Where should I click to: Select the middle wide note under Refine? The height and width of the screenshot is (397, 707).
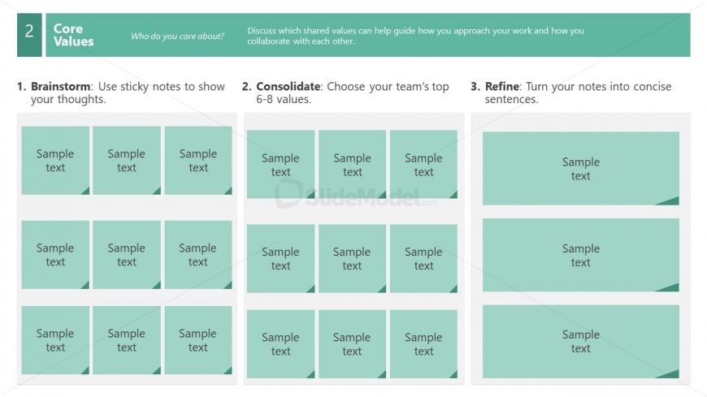click(x=581, y=255)
